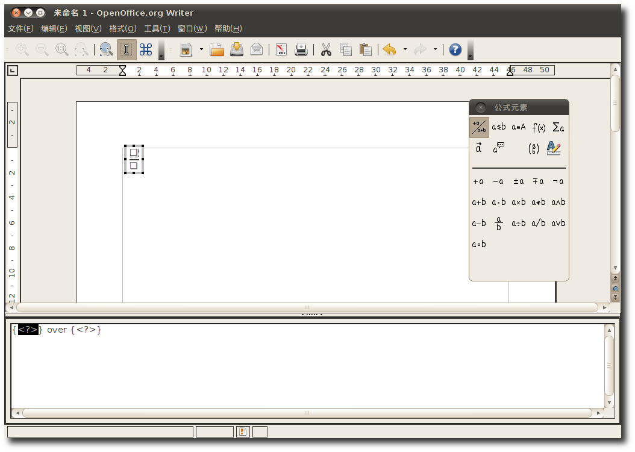The width and height of the screenshot is (635, 452).
Task: Click the Help question mark icon
Action: [455, 50]
